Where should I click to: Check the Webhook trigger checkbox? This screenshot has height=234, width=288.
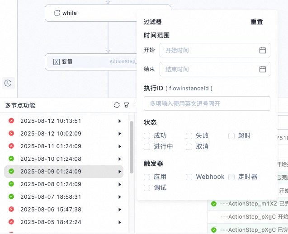189,177
